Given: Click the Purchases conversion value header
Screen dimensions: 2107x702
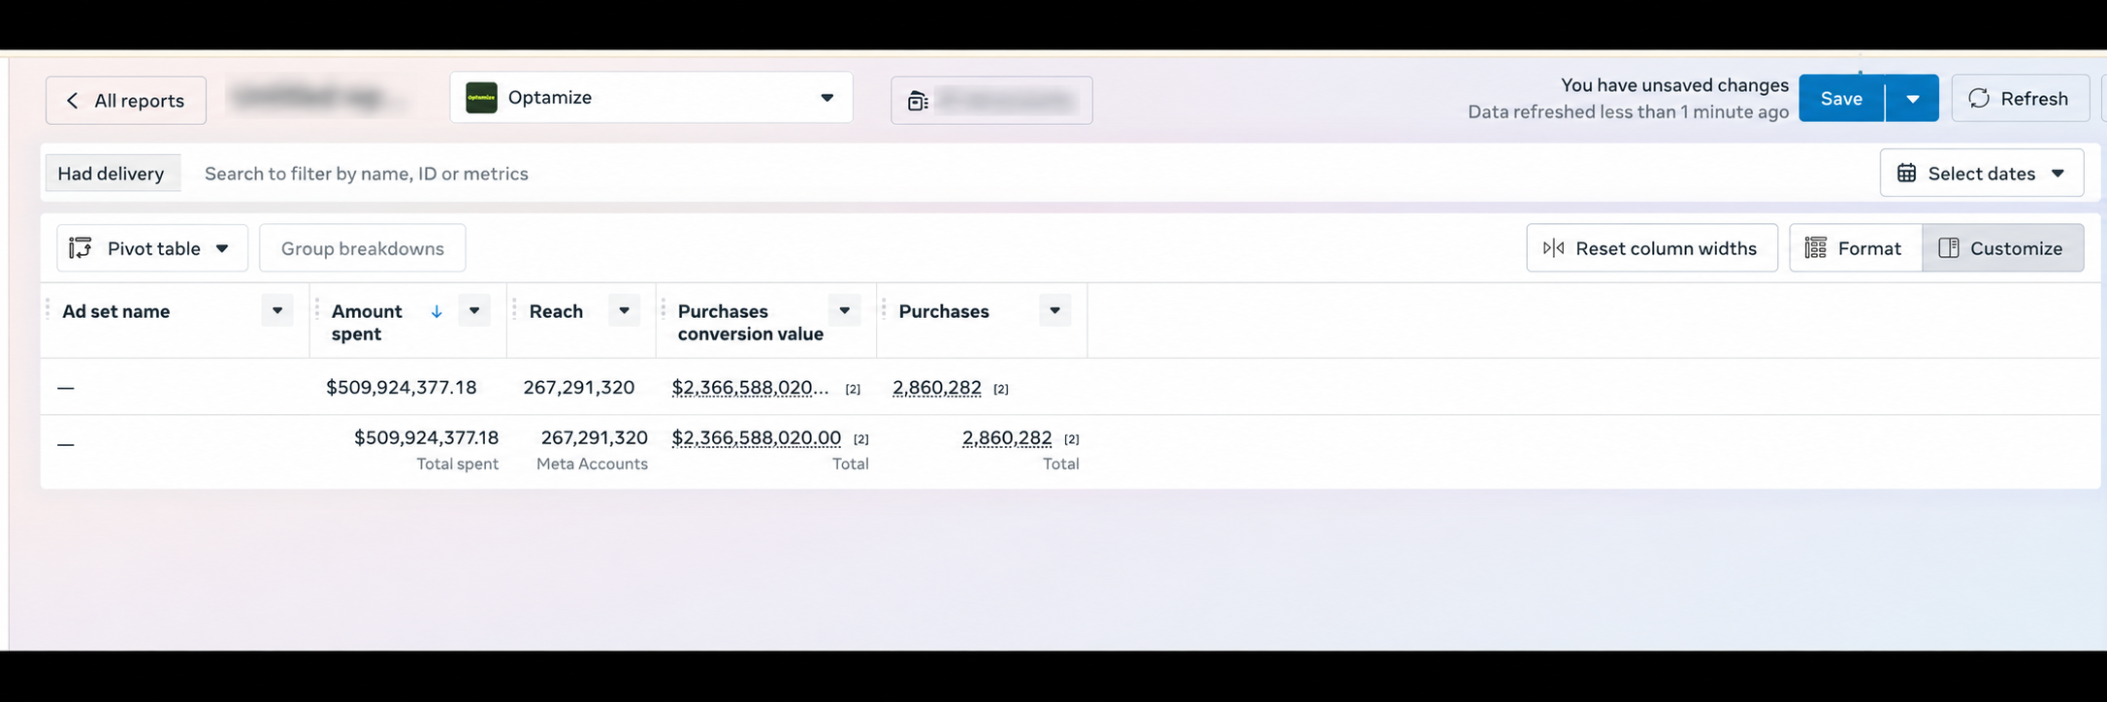Looking at the screenshot, I should click(x=750, y=322).
